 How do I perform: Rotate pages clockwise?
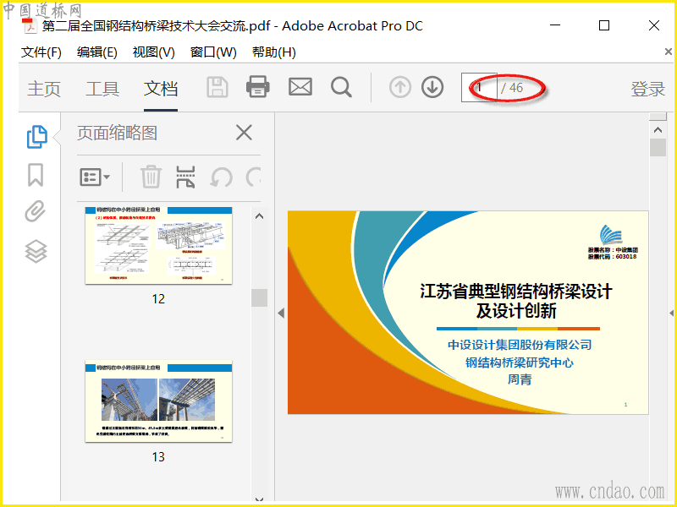[253, 177]
